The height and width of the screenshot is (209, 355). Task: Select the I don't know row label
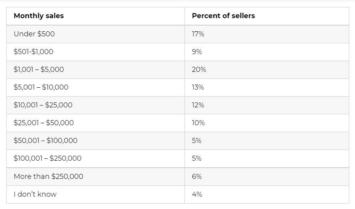(x=35, y=194)
